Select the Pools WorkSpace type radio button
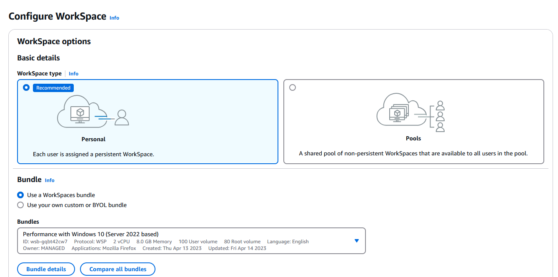The height and width of the screenshot is (277, 558). pyautogui.click(x=293, y=87)
